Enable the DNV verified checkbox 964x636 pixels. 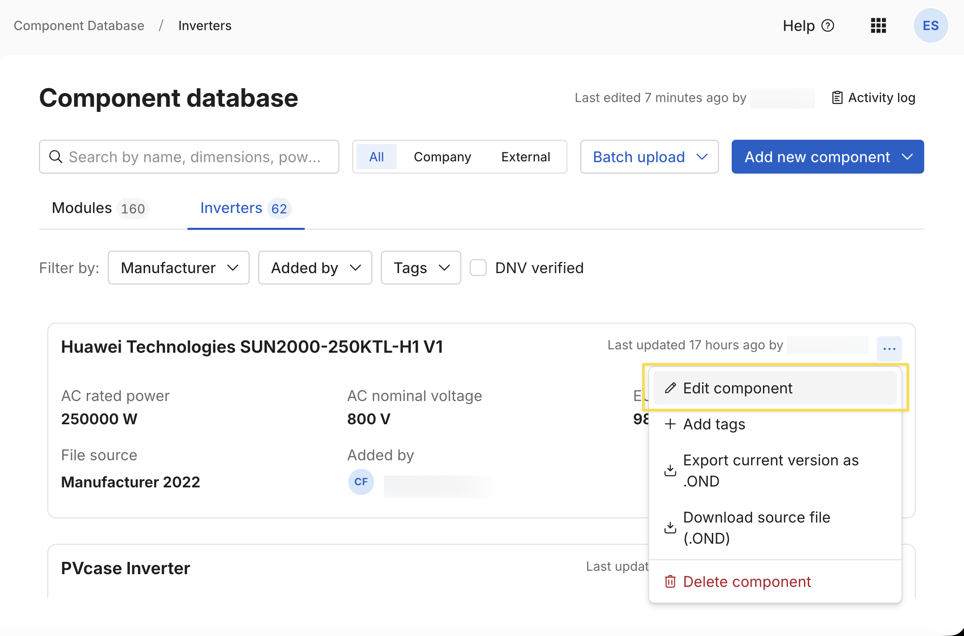(x=478, y=268)
